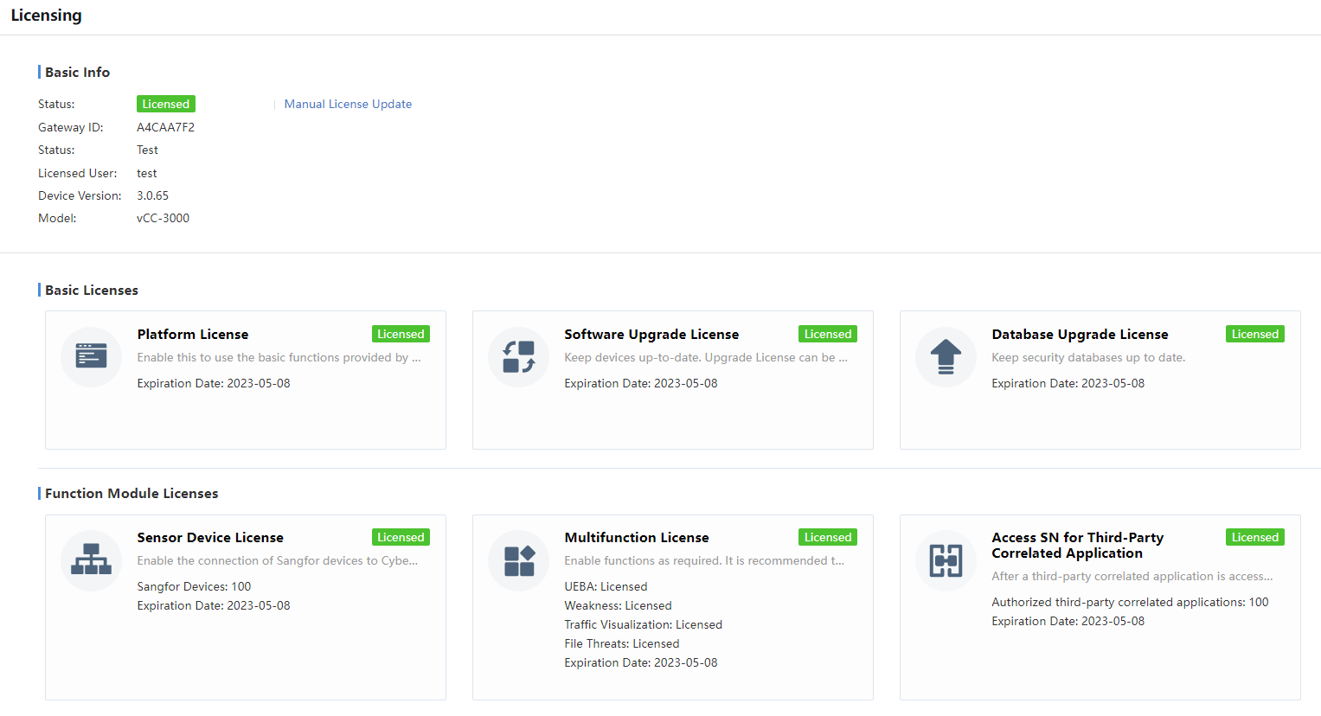1321x716 pixels.
Task: Click the Access SN for Third-Party title
Action: click(1077, 545)
